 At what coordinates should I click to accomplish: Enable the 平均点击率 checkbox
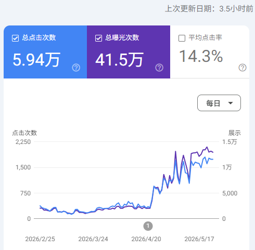[182, 38]
